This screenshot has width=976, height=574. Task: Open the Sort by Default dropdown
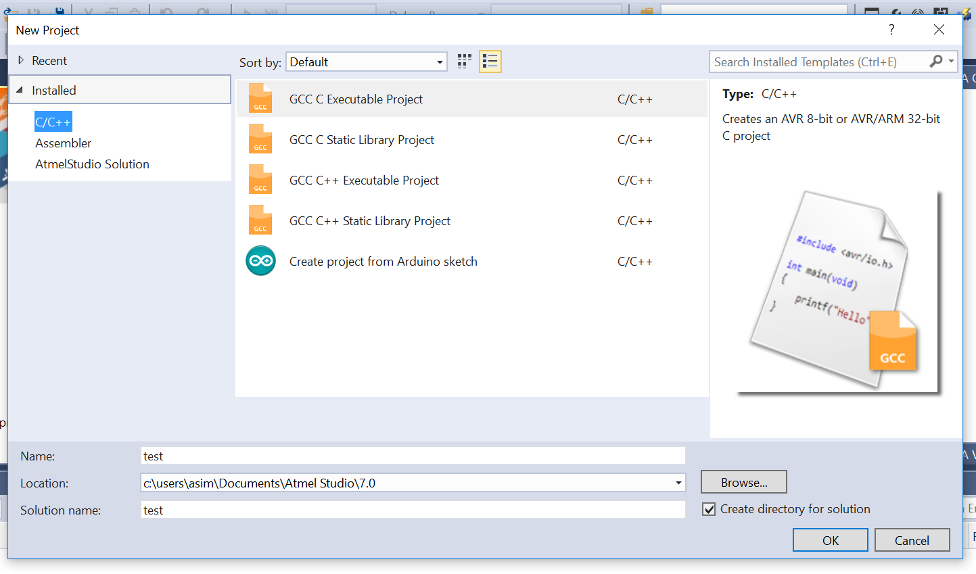(x=367, y=62)
